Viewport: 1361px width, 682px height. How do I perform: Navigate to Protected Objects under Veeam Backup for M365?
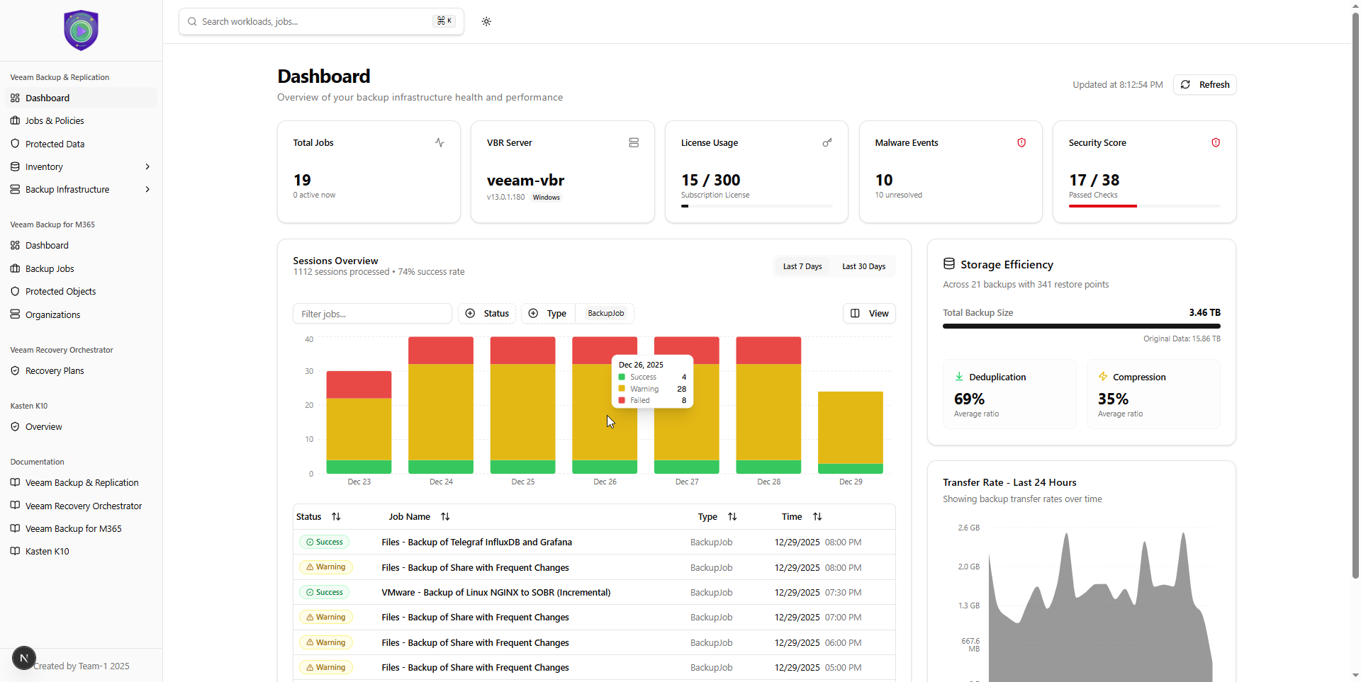tap(60, 291)
